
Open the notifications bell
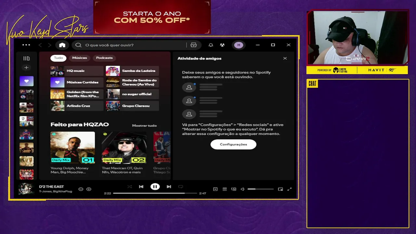[x=211, y=45]
